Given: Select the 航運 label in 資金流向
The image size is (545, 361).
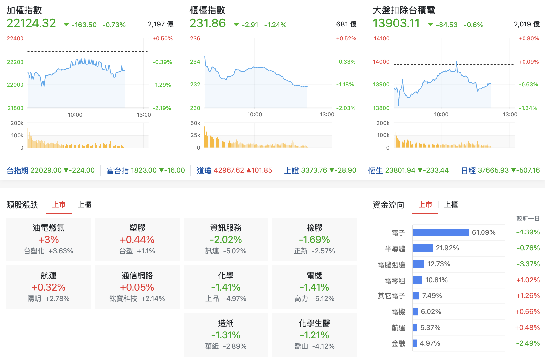Looking at the screenshot, I should click(398, 328).
